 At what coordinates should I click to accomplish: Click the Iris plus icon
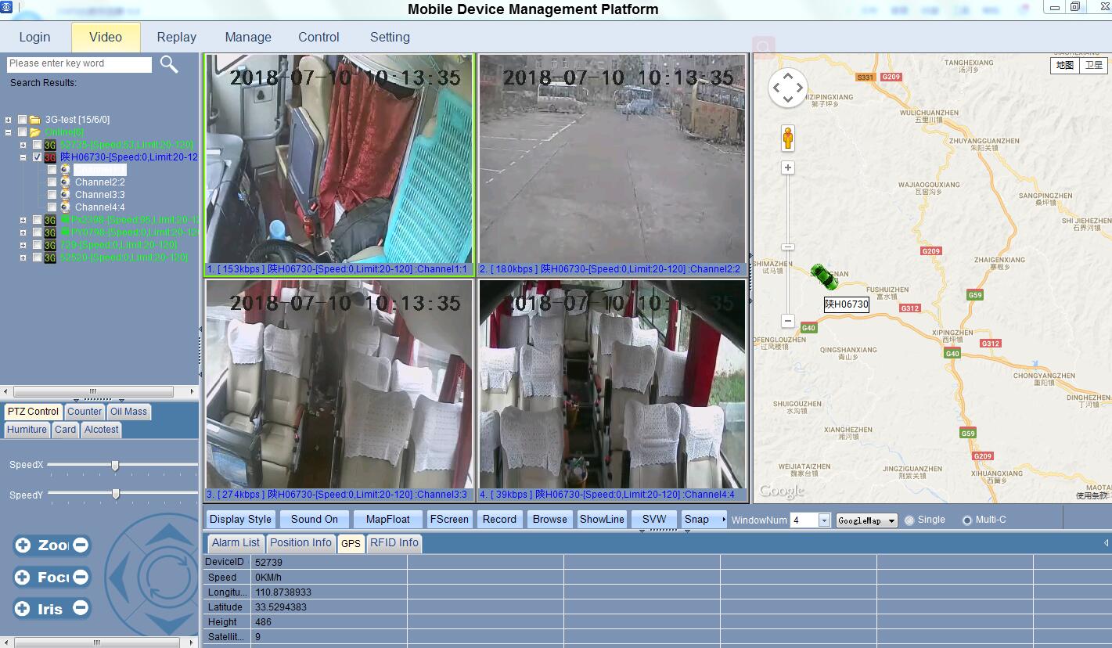pos(23,608)
